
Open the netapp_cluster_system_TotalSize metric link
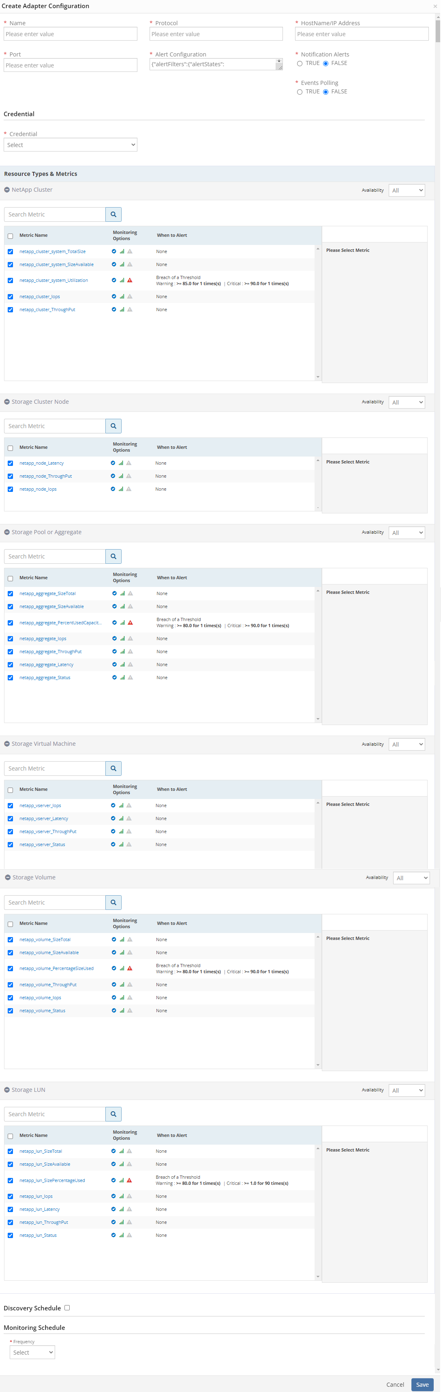tap(52, 252)
